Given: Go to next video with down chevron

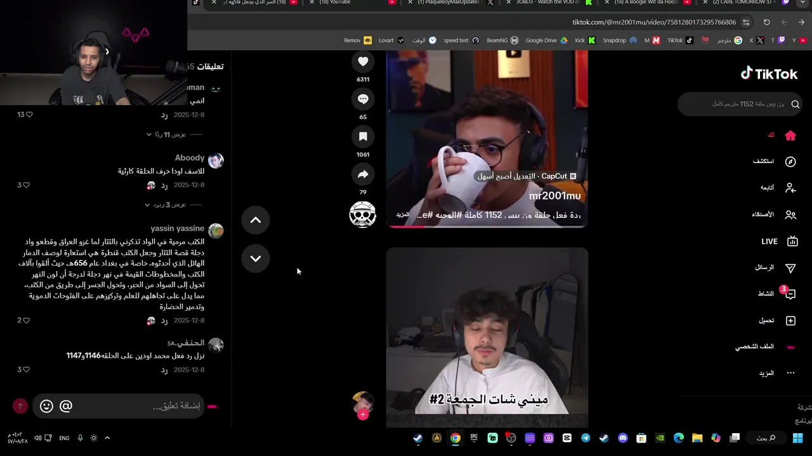Looking at the screenshot, I should pos(256,258).
